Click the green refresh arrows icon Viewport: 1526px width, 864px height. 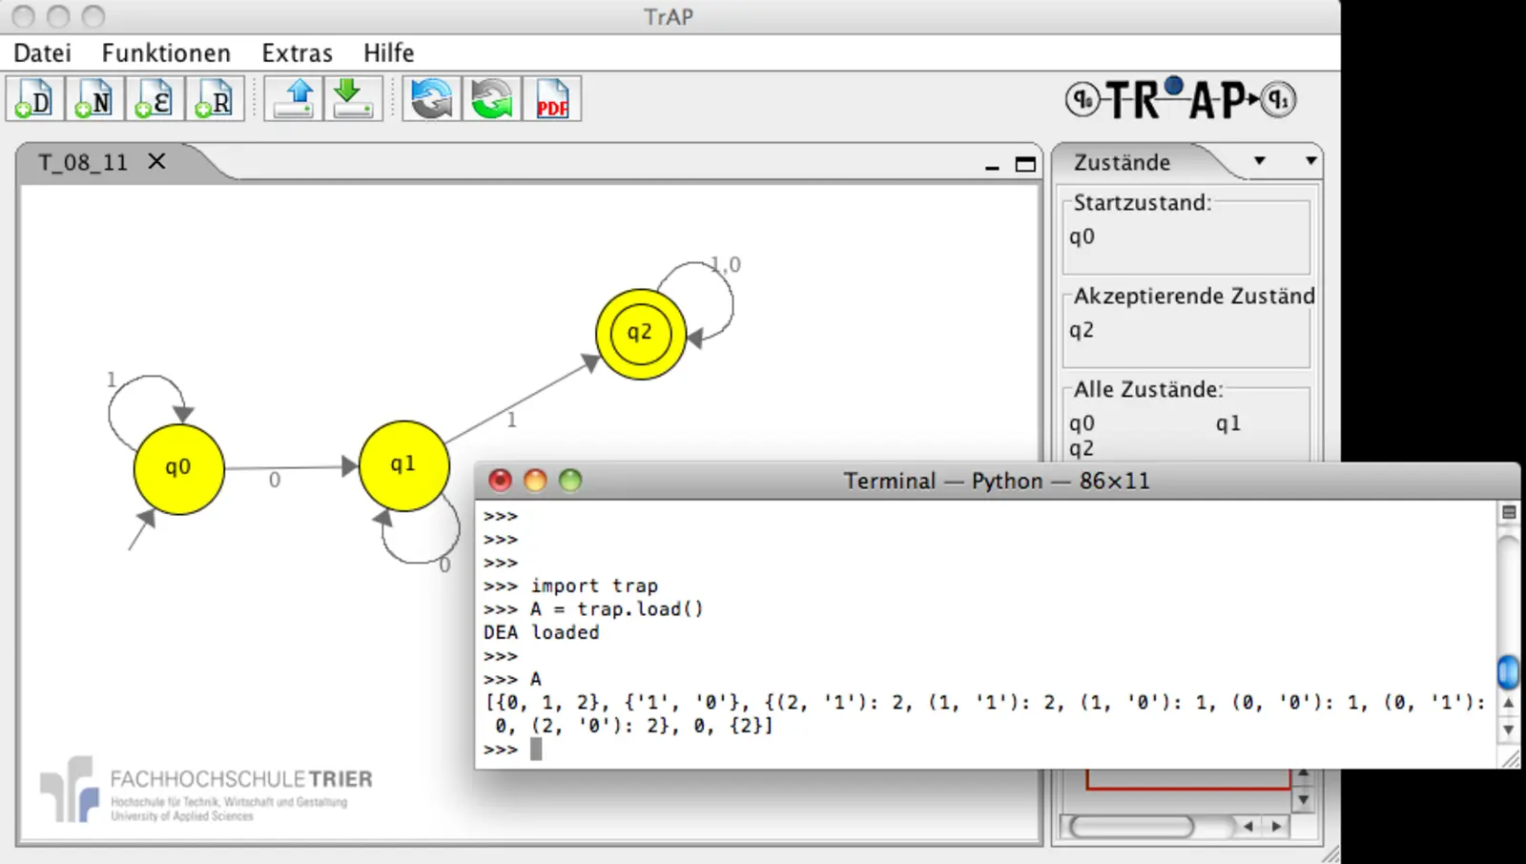pos(492,99)
